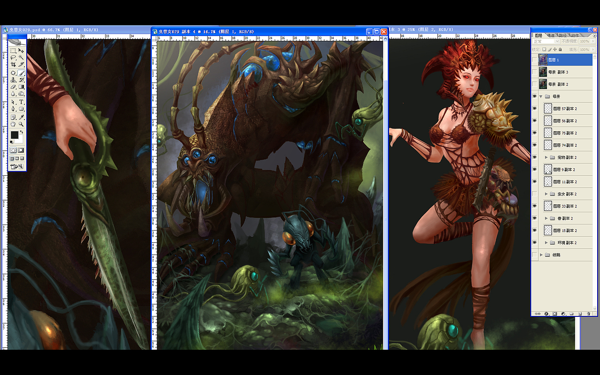Select the Gradient tool

tap(21, 87)
